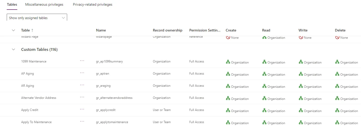Select the AR Aging table name
Image resolution: width=361 pixels, height=128 pixels.
(28, 86)
